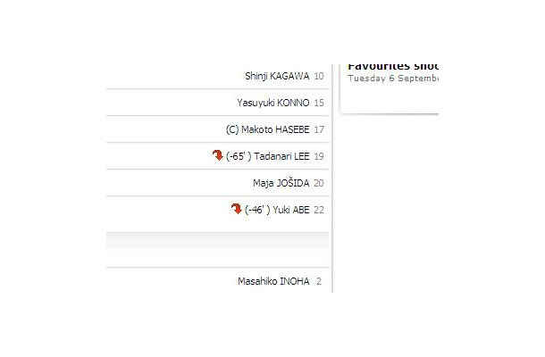Screen dimensions: 545x357
Task: Select Maja JOŠIDA in the lineup
Action: click(281, 183)
